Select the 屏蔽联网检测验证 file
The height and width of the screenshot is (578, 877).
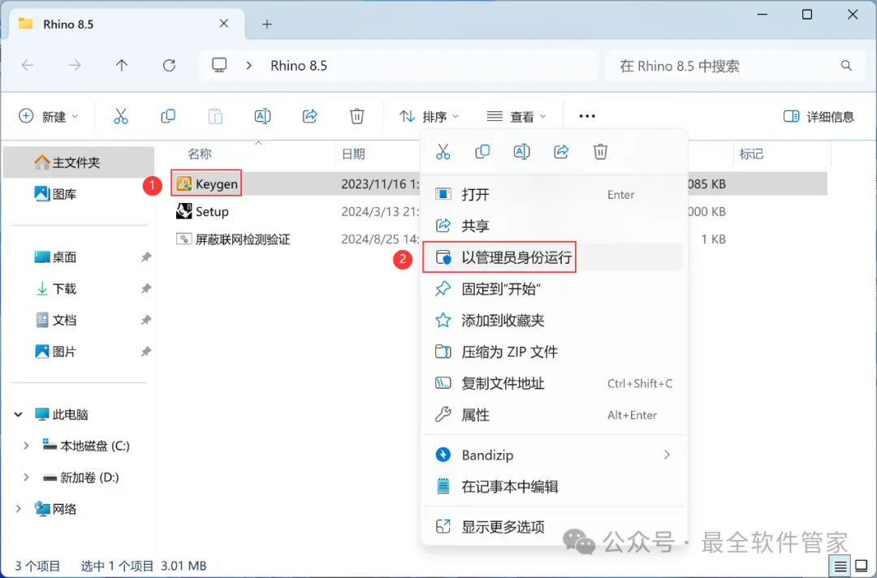coord(233,239)
